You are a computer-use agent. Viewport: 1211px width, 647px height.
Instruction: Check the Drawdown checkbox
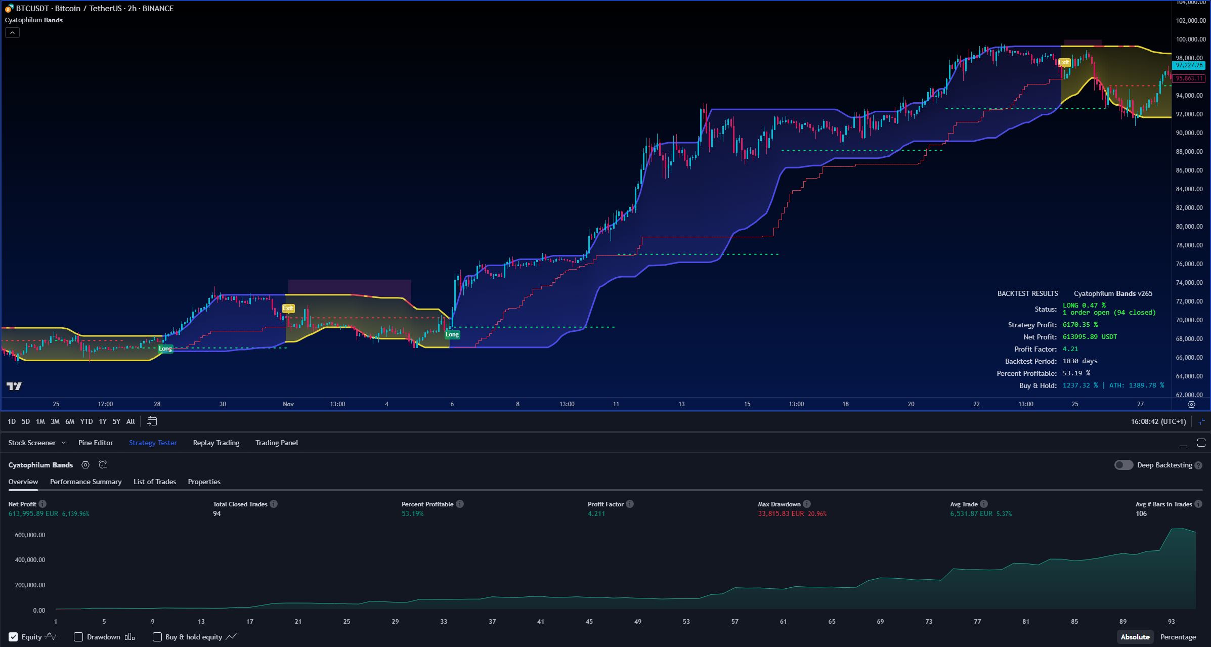coord(78,637)
